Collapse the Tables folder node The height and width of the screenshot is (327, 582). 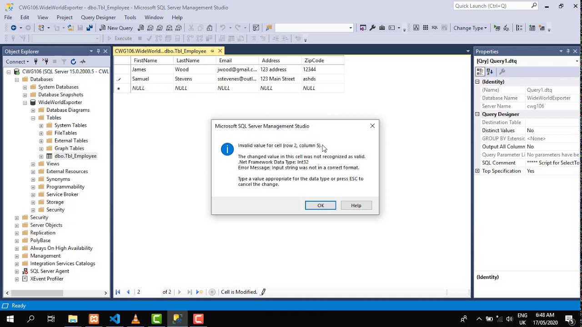(x=33, y=118)
